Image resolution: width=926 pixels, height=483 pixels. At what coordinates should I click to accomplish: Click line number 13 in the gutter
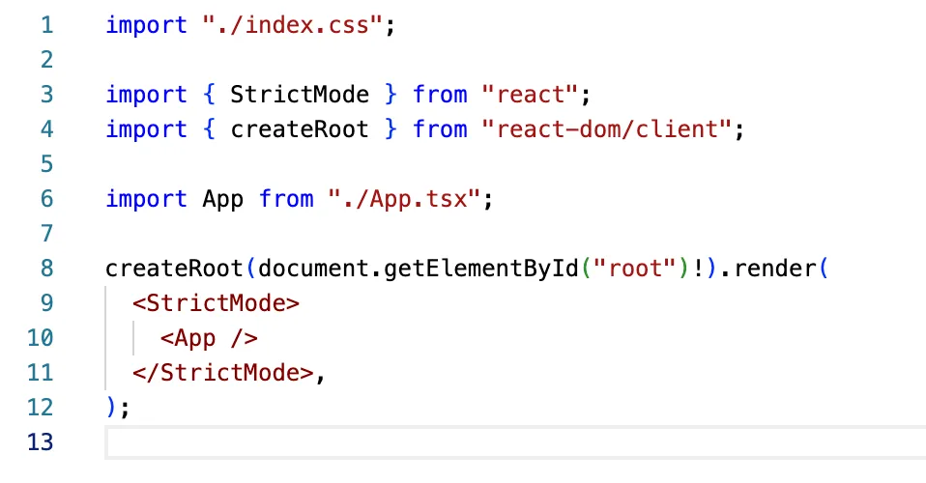pyautogui.click(x=41, y=442)
